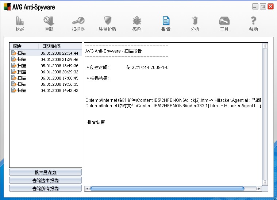This screenshot has height=200, width=277.
Task: Click the report scroll up arrow
Action: coord(265,46)
